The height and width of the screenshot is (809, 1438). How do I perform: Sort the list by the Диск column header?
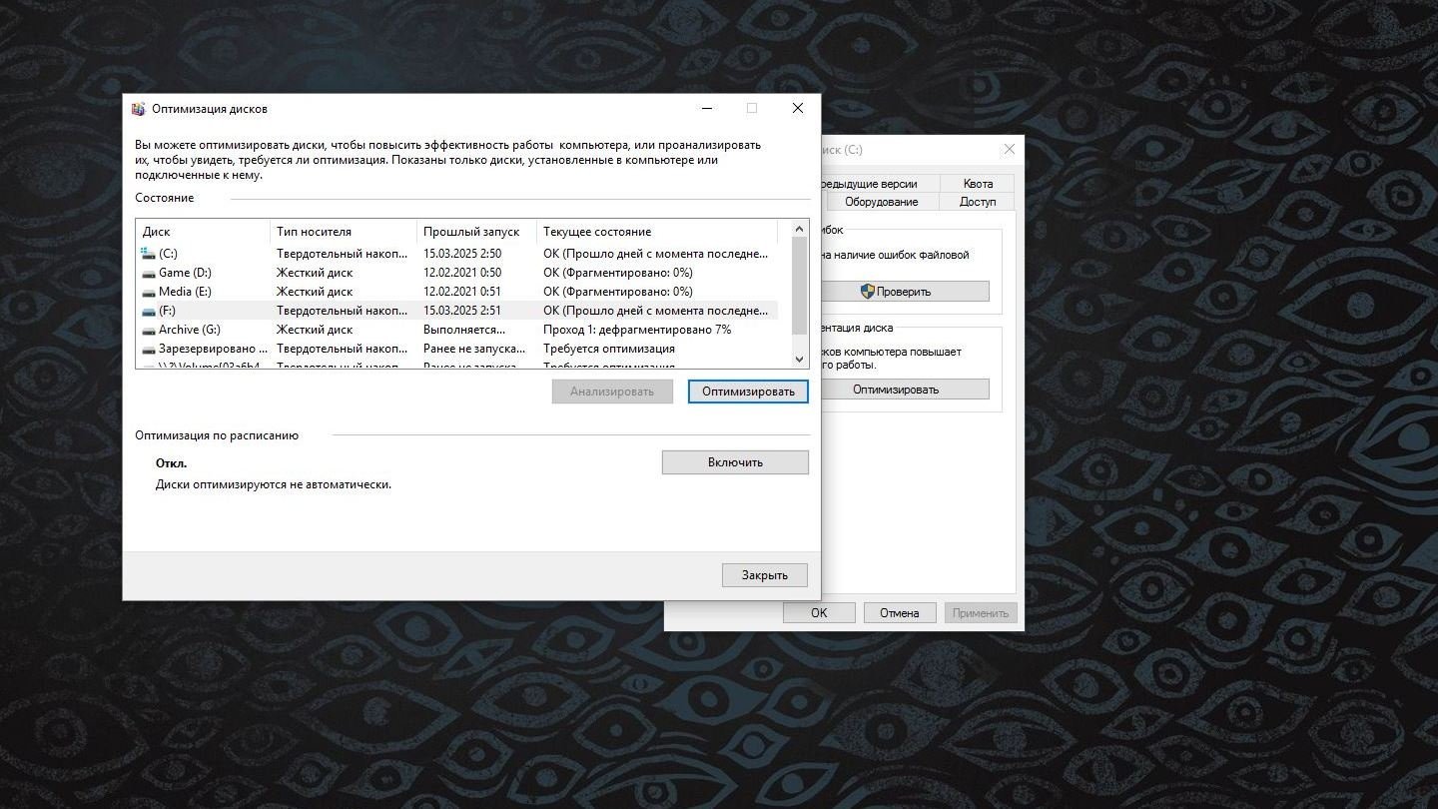pos(203,232)
